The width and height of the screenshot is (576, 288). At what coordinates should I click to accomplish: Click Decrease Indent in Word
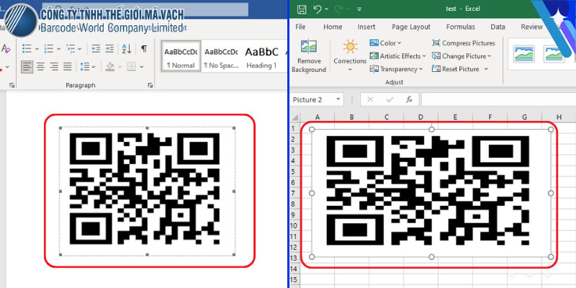coord(96,48)
